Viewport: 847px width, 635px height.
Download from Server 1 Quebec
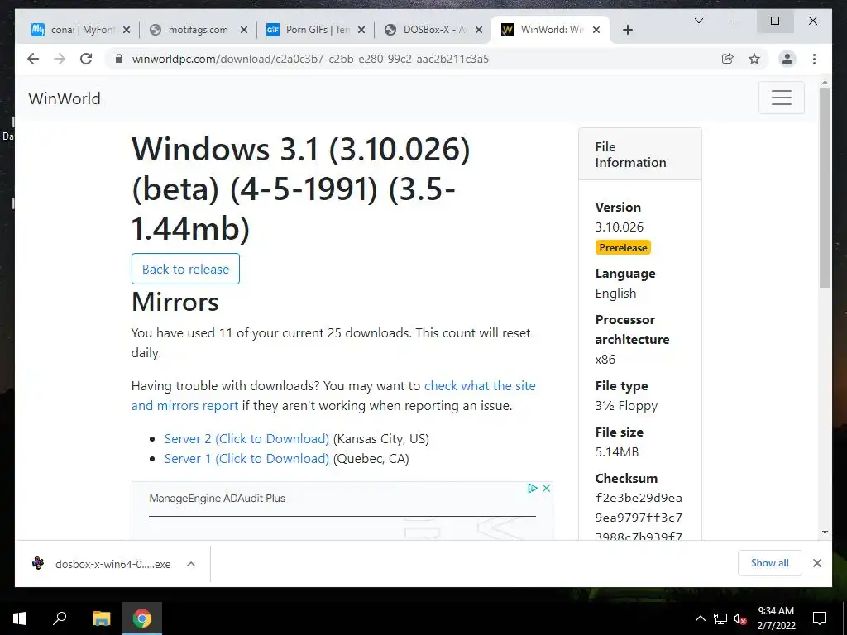click(x=246, y=458)
